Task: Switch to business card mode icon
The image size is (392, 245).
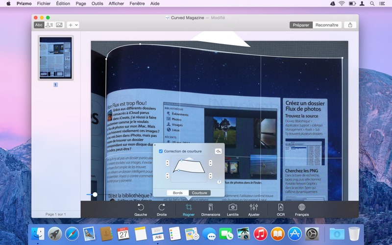Action: click(49, 25)
